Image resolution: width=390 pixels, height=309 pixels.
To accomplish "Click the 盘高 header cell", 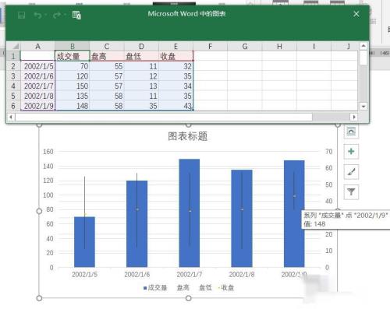I will coord(107,56).
